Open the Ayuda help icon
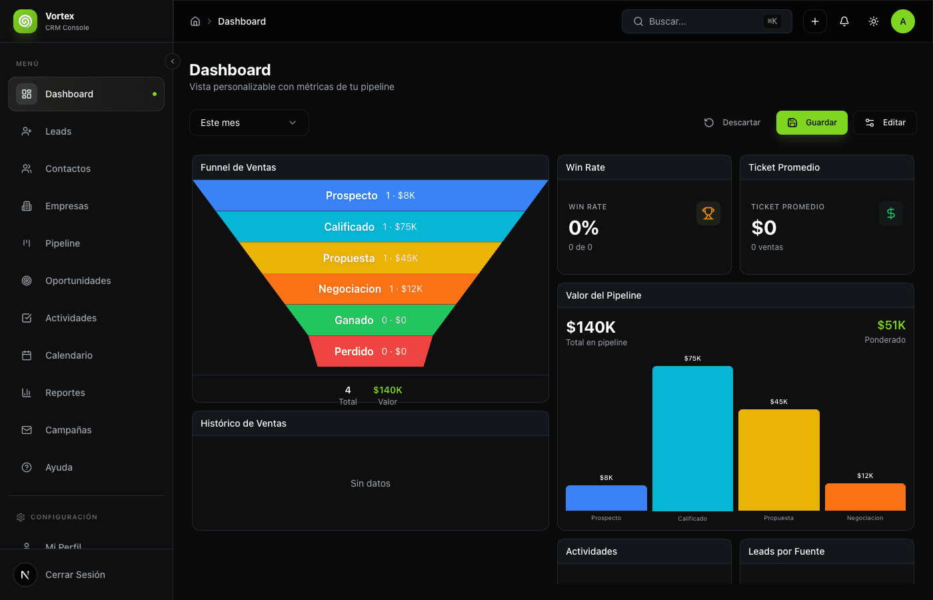The height and width of the screenshot is (600, 933). click(x=27, y=467)
